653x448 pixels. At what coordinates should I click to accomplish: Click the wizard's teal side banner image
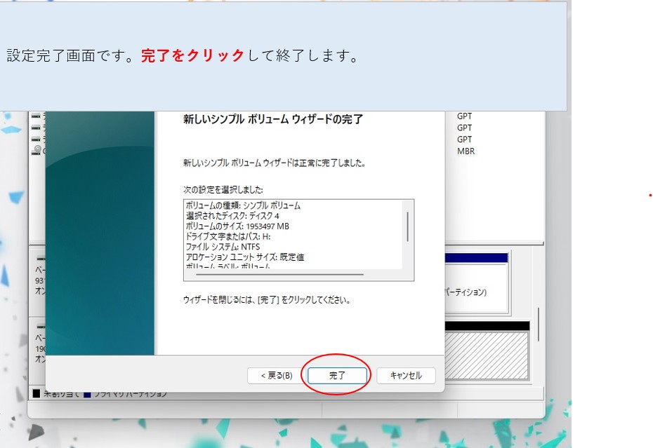(100, 231)
